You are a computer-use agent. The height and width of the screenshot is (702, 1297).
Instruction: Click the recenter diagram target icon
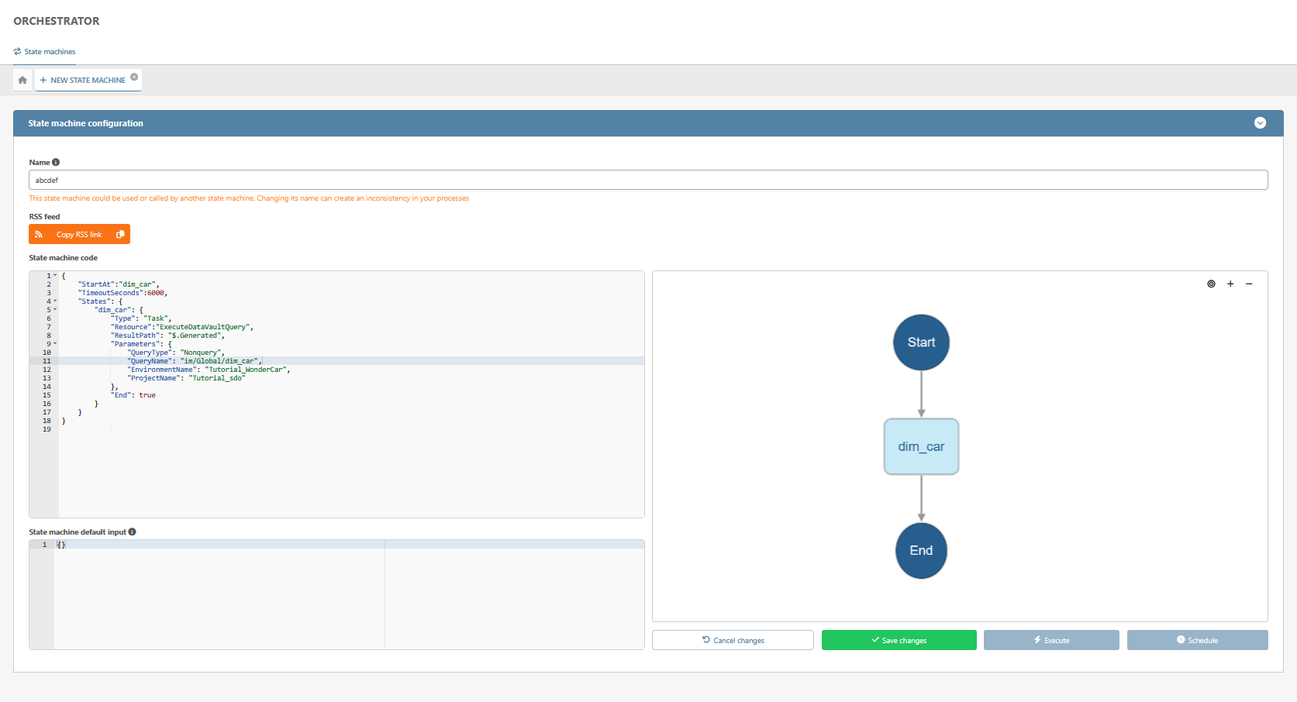pos(1211,284)
